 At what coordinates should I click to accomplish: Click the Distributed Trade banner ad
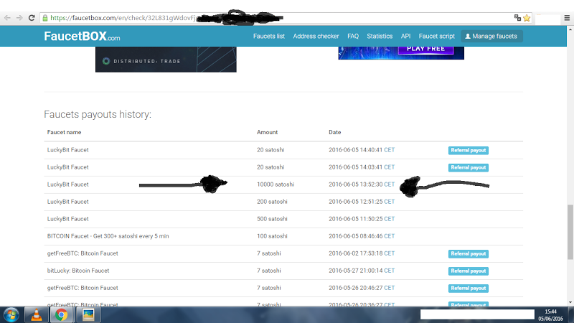coord(166,60)
